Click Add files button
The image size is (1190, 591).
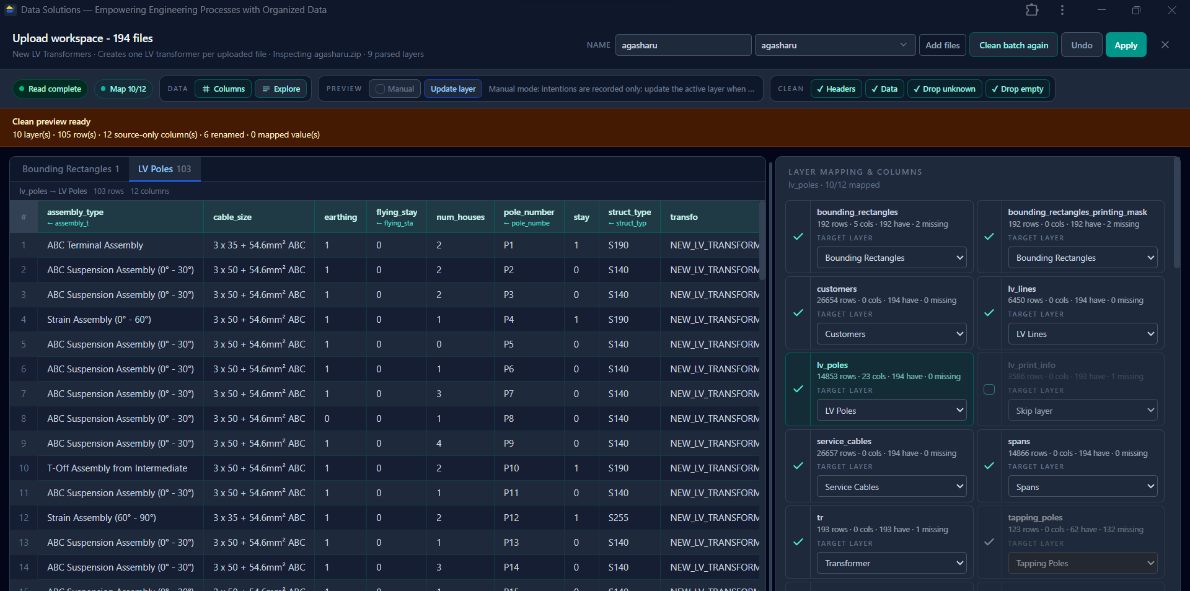tap(942, 45)
